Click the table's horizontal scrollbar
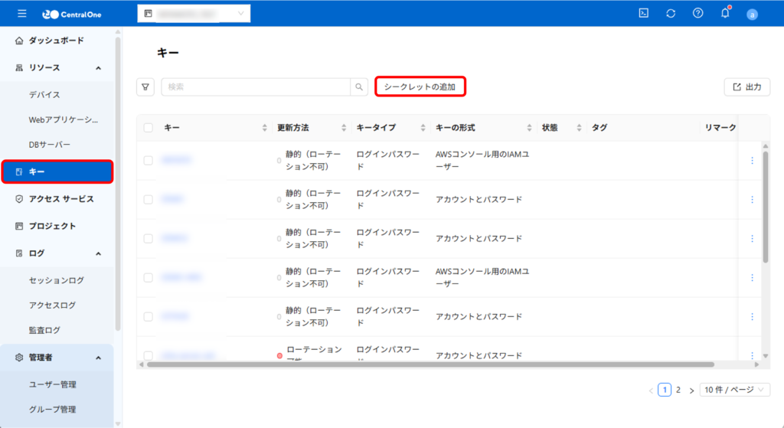This screenshot has height=428, width=784. [429, 364]
